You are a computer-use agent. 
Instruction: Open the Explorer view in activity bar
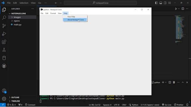4,10
